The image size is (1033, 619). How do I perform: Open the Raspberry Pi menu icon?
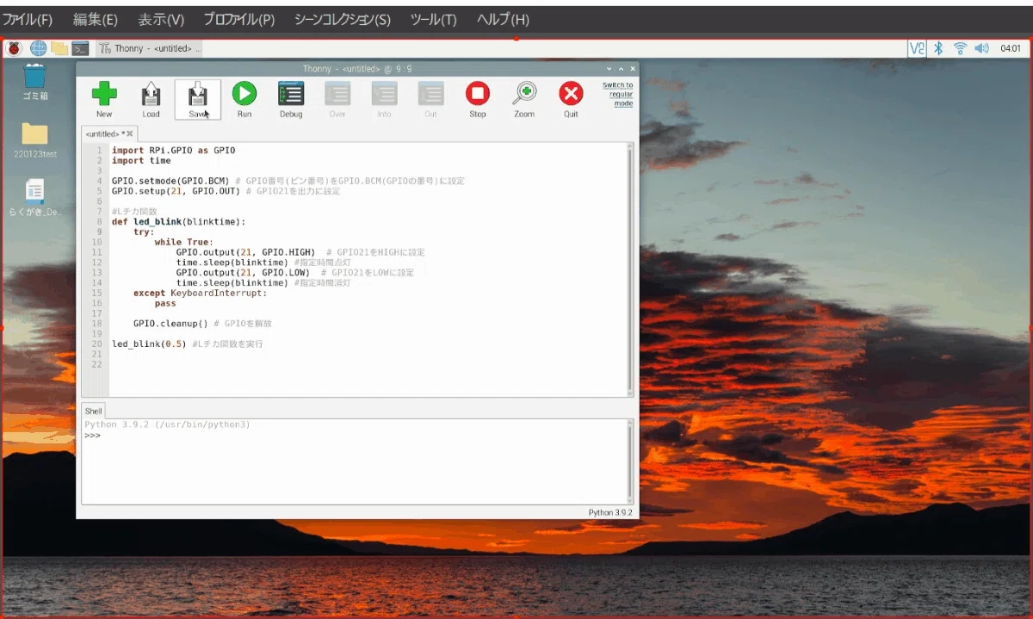click(x=15, y=48)
